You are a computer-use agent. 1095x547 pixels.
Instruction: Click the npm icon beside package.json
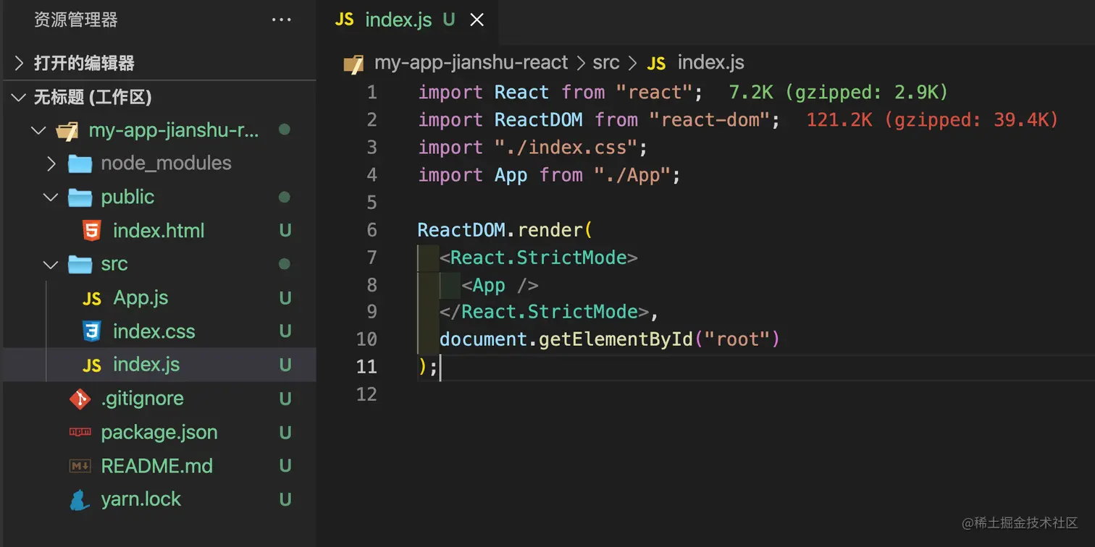pos(80,433)
